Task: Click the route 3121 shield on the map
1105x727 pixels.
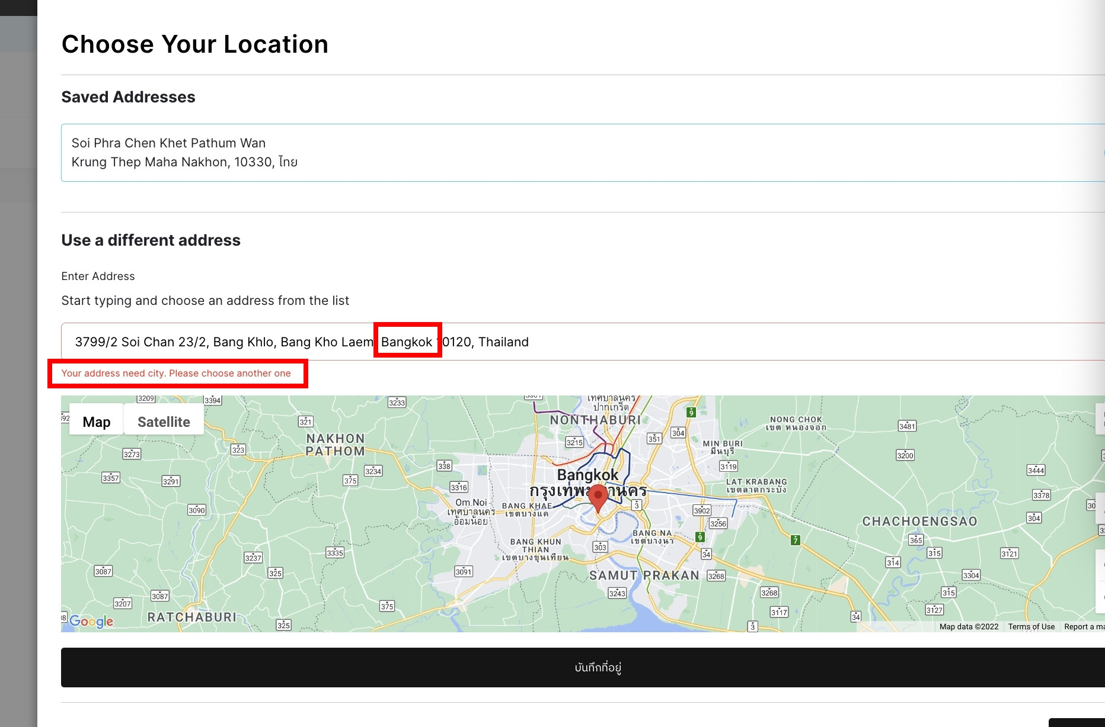Action: [1009, 554]
